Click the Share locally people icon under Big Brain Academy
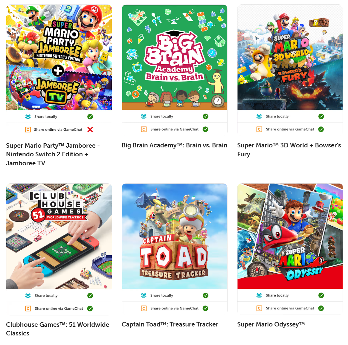This screenshot has width=348, height=345. pos(144,117)
